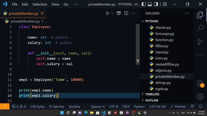The width and height of the screenshot is (207, 116).
Task: Click the remote window status button
Action: (x=5, y=106)
